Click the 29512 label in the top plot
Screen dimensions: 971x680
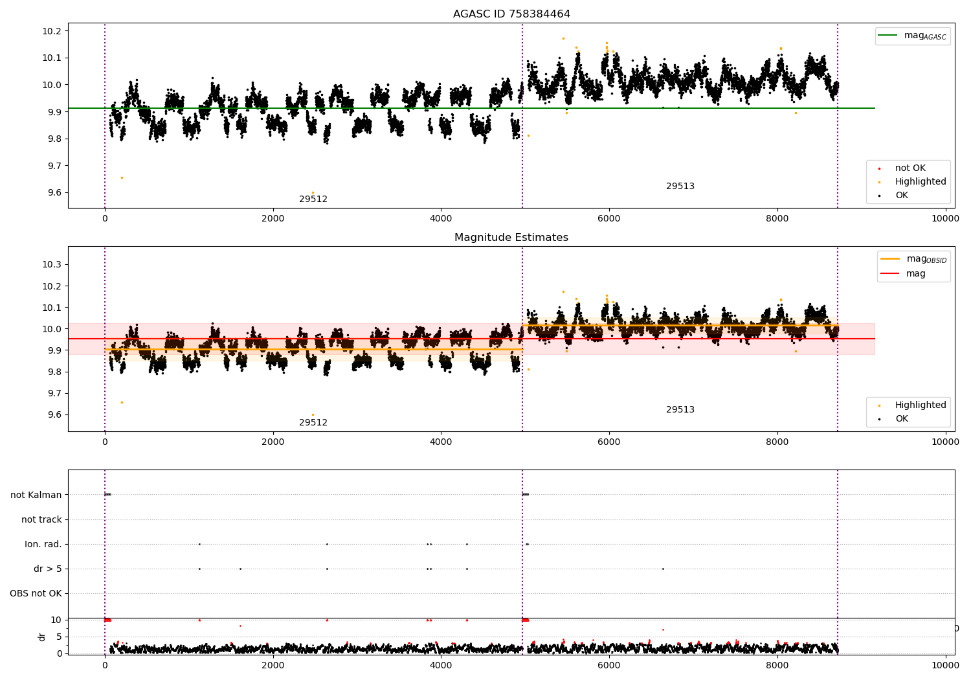click(x=313, y=199)
